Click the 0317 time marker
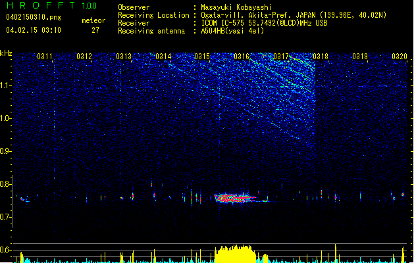Image resolution: width=414 pixels, height=263 pixels. (x=281, y=57)
